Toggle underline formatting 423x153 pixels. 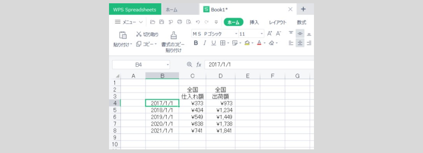tap(213, 43)
